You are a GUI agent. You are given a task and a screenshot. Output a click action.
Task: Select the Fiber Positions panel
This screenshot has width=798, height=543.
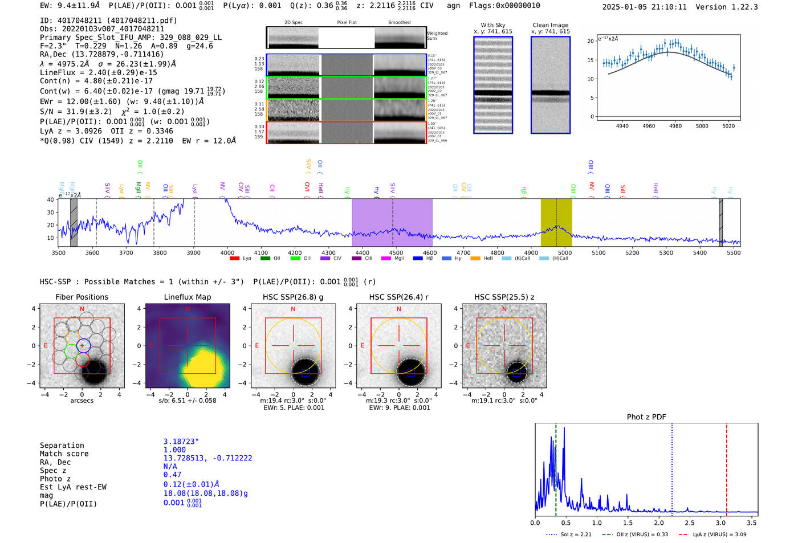[82, 346]
